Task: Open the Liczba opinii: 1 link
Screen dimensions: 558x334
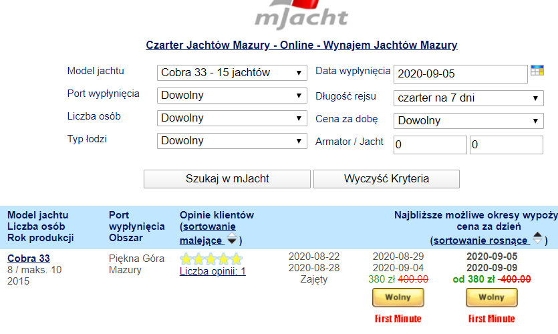Action: point(213,271)
